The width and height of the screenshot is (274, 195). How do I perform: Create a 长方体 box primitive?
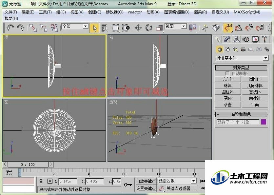[227, 79]
